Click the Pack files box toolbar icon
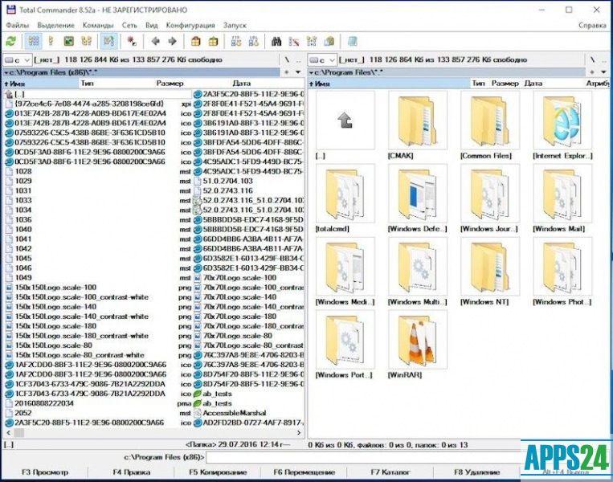This screenshot has height=482, width=613. pos(196,42)
